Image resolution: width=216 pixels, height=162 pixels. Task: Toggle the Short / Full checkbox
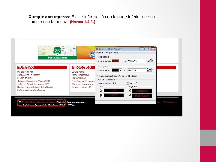pos(127,83)
